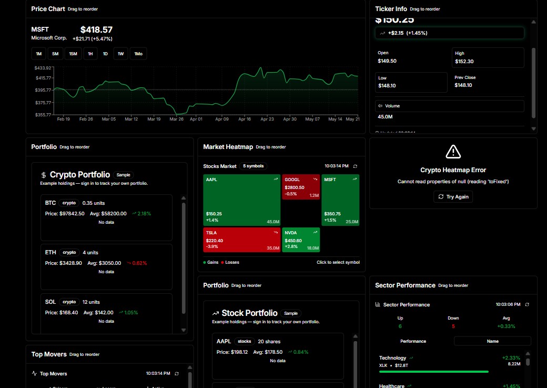
Task: Select the 1H timeframe button
Action: [90, 54]
